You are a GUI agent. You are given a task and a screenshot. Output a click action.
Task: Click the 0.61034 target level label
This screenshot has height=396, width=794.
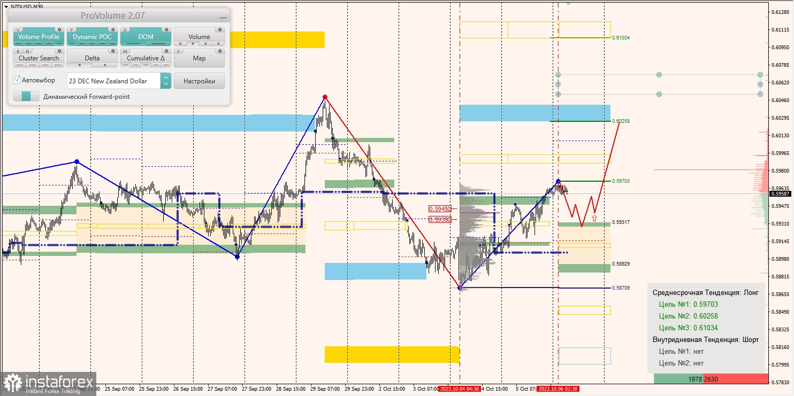621,38
